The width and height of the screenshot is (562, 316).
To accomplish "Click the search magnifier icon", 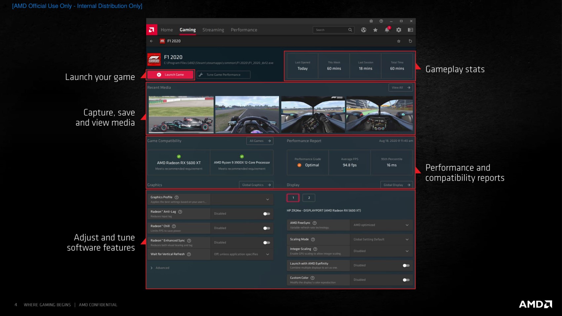I will coord(350,30).
